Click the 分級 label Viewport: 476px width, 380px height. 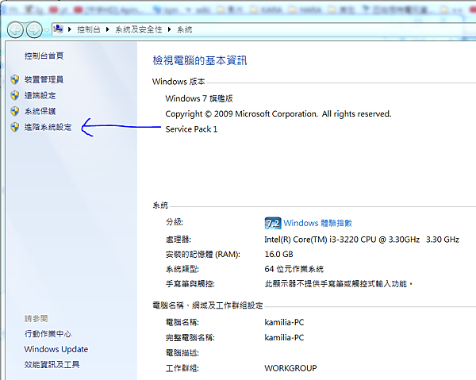175,222
